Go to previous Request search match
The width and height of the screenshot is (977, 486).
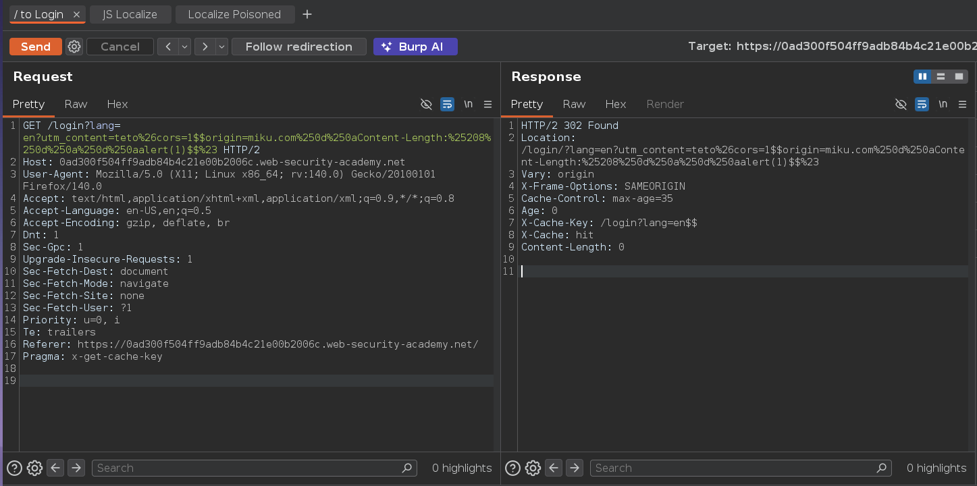pos(55,468)
